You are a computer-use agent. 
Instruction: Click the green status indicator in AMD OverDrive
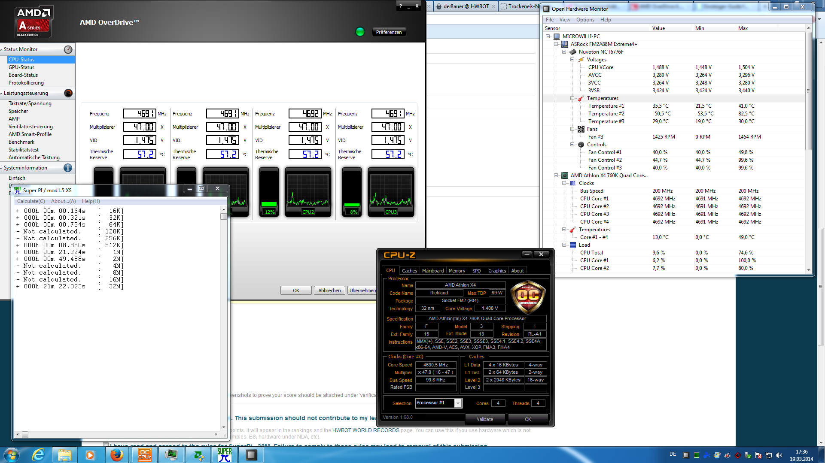tap(360, 32)
